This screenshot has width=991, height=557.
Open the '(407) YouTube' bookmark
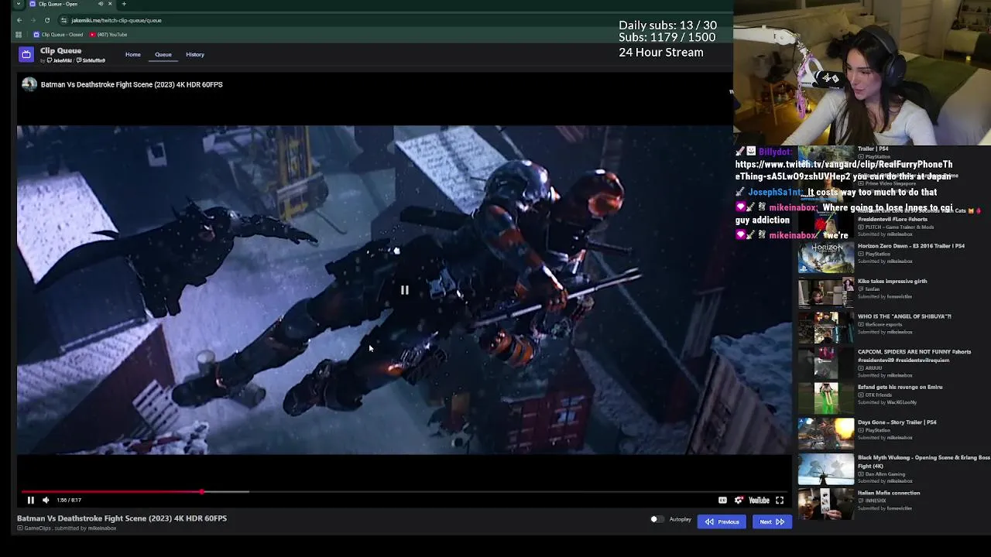[108, 34]
